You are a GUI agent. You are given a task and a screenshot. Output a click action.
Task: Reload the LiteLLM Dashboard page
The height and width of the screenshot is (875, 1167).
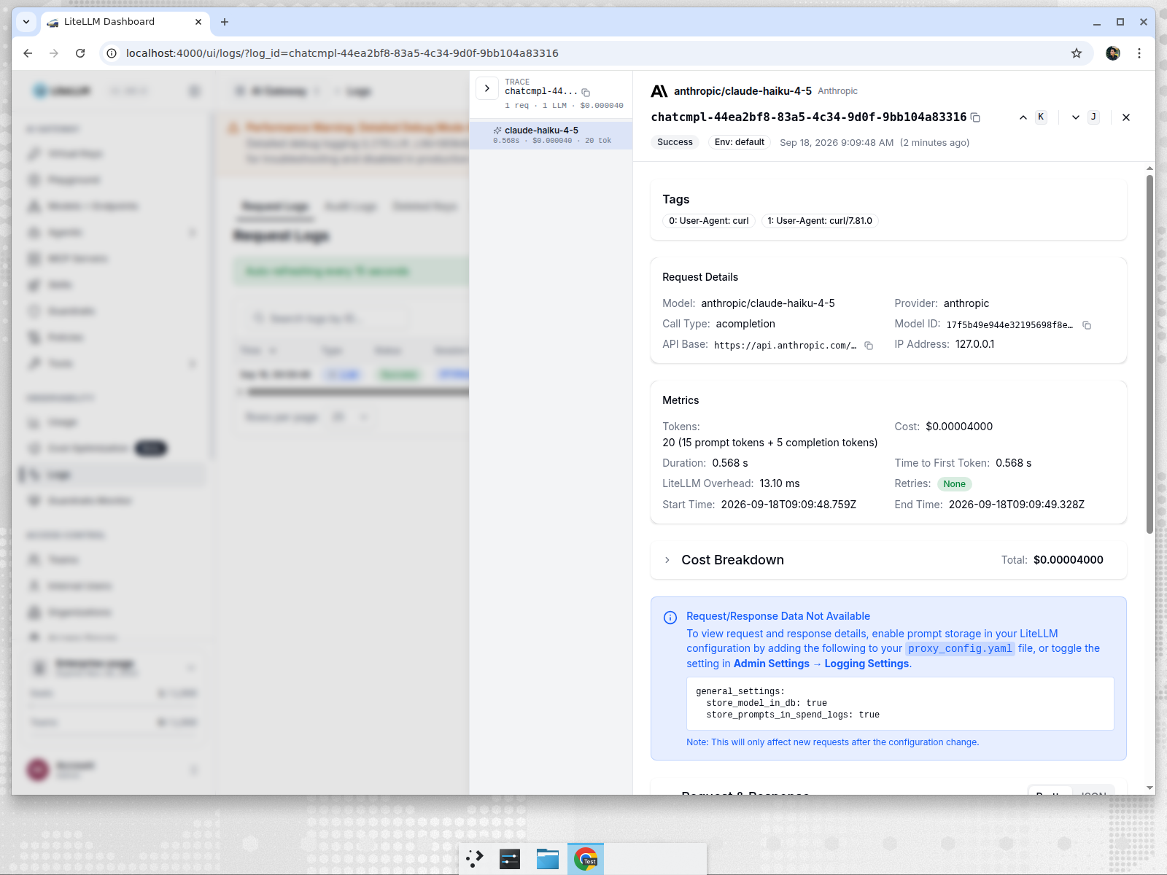[x=80, y=53]
